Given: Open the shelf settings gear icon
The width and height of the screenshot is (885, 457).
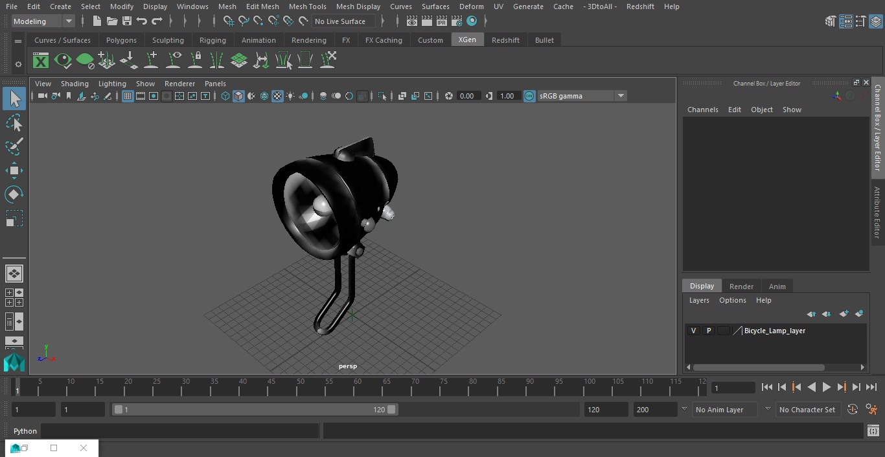Looking at the screenshot, I should pyautogui.click(x=18, y=64).
